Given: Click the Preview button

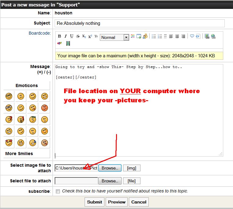Looking at the screenshot, I should (117, 202).
